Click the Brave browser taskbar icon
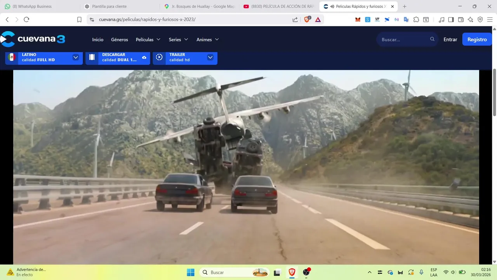Screen dimensions: 497x280 (x=292, y=272)
